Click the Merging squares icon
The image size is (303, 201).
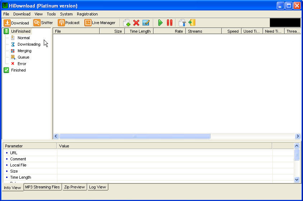13,51
